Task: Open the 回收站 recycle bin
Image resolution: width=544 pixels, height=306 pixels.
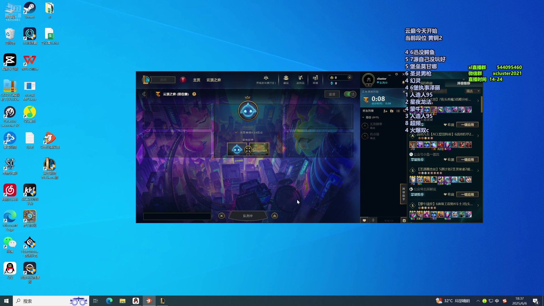Action: [10, 36]
